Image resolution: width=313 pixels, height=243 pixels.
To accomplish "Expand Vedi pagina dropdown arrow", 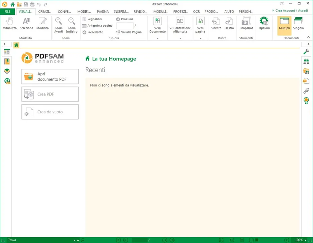I will tap(200, 38).
